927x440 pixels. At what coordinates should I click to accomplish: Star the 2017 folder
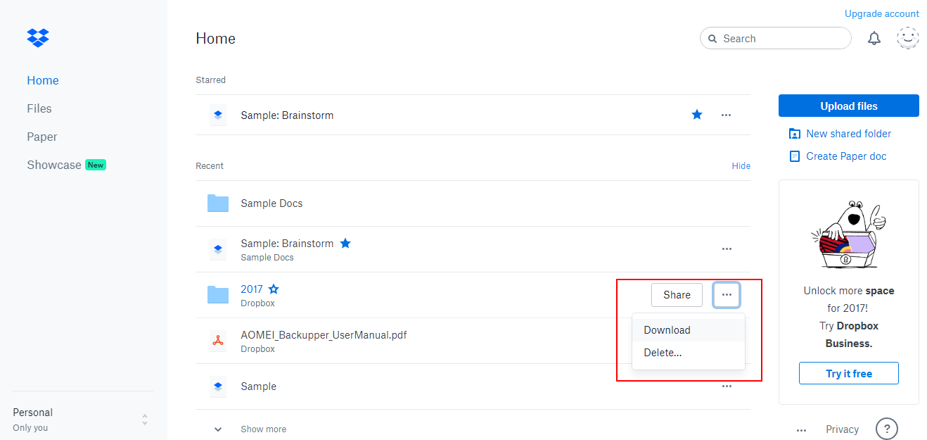tap(274, 289)
